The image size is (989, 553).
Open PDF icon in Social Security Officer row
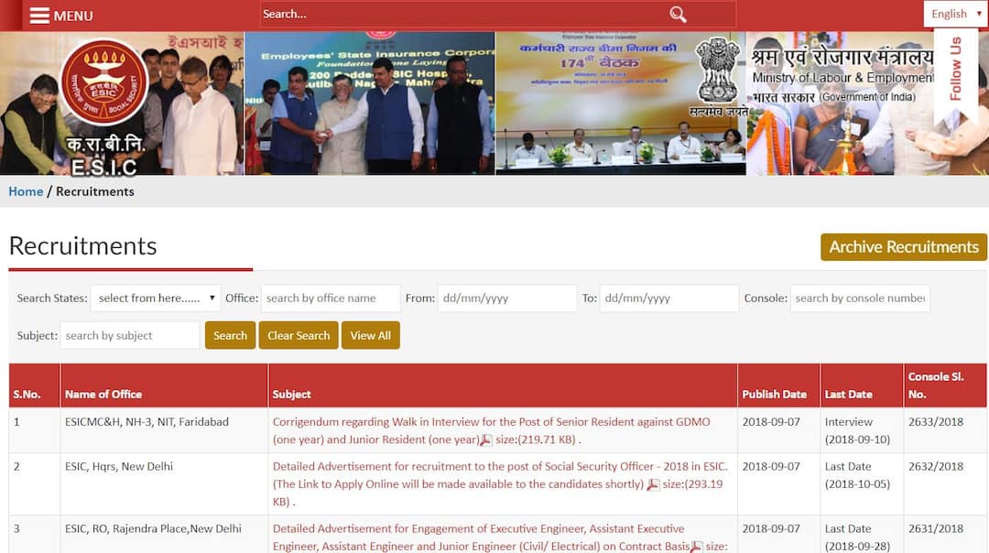pyautogui.click(x=654, y=484)
